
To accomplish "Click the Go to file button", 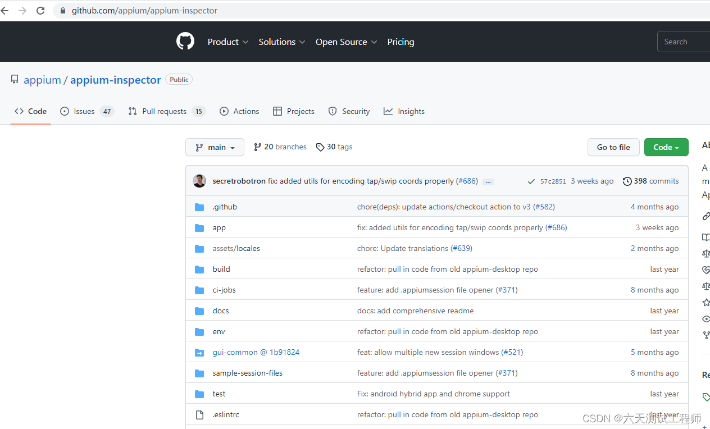I will (613, 147).
